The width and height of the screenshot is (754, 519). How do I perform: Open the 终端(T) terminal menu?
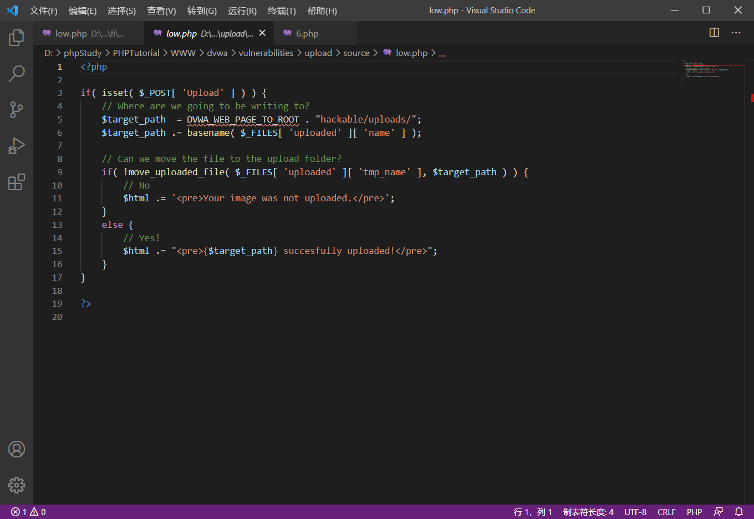point(282,11)
